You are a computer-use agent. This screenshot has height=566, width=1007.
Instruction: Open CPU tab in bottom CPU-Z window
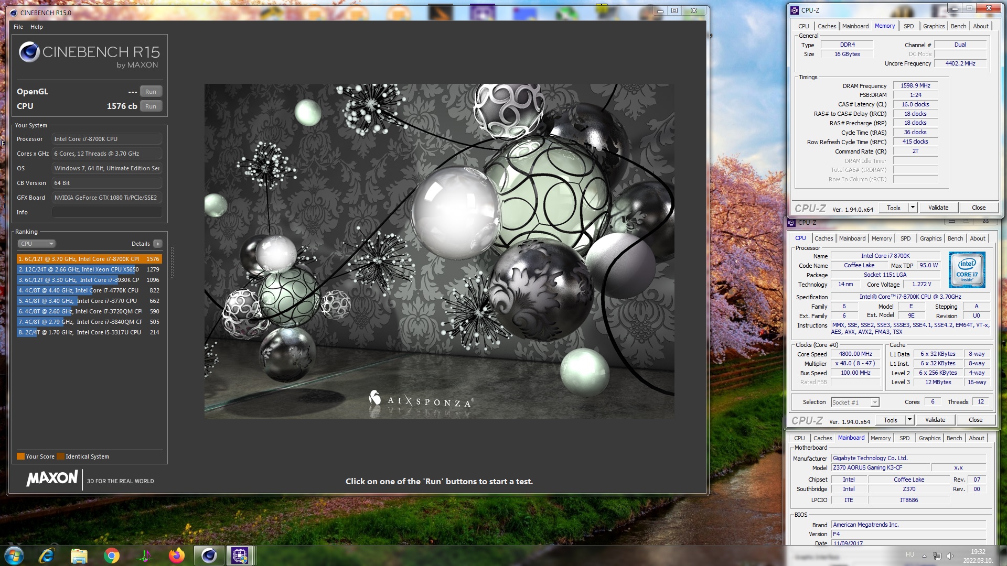tap(799, 438)
